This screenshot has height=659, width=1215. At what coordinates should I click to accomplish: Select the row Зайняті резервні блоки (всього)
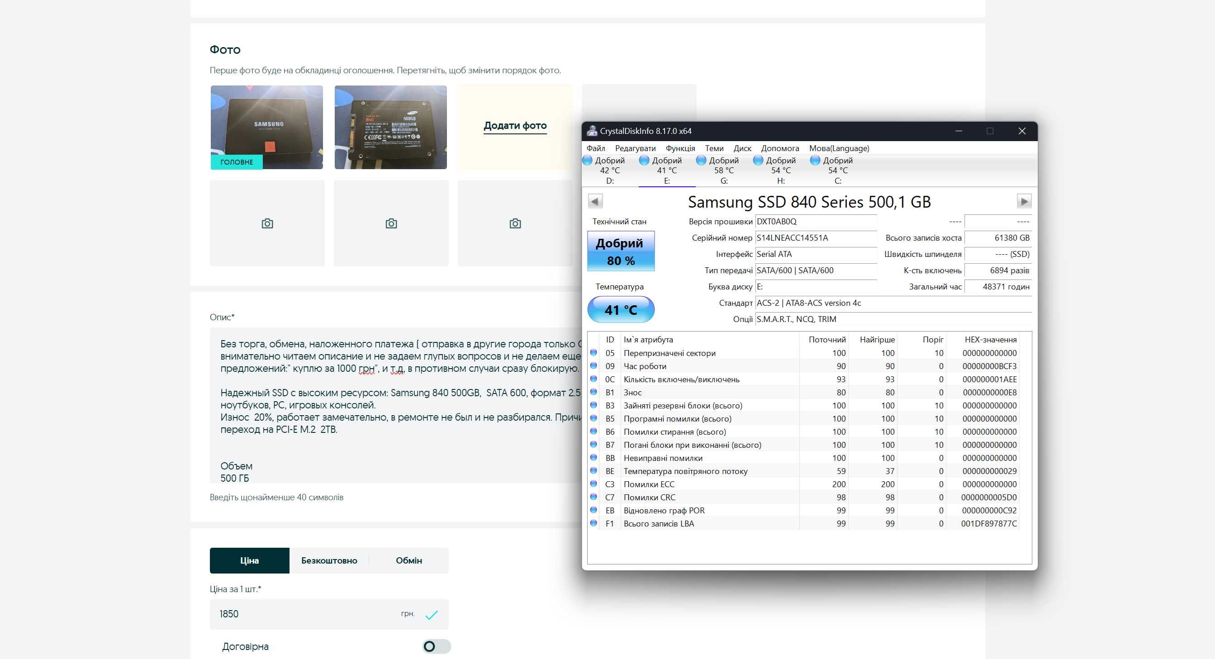point(804,405)
